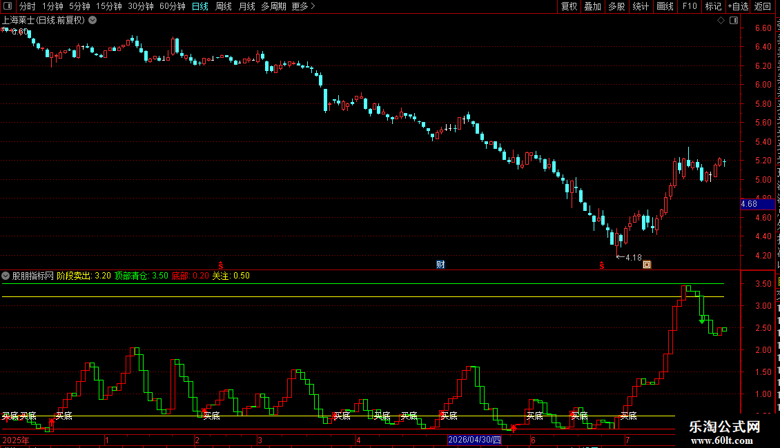Toggle the right side panel icon
This screenshot has width=780, height=448.
pyautogui.click(x=734, y=21)
